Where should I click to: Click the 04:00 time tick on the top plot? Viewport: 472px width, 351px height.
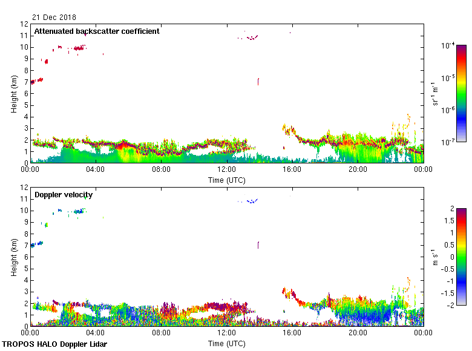pos(96,171)
